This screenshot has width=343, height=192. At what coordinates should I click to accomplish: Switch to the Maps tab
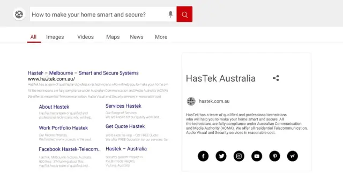(113, 37)
